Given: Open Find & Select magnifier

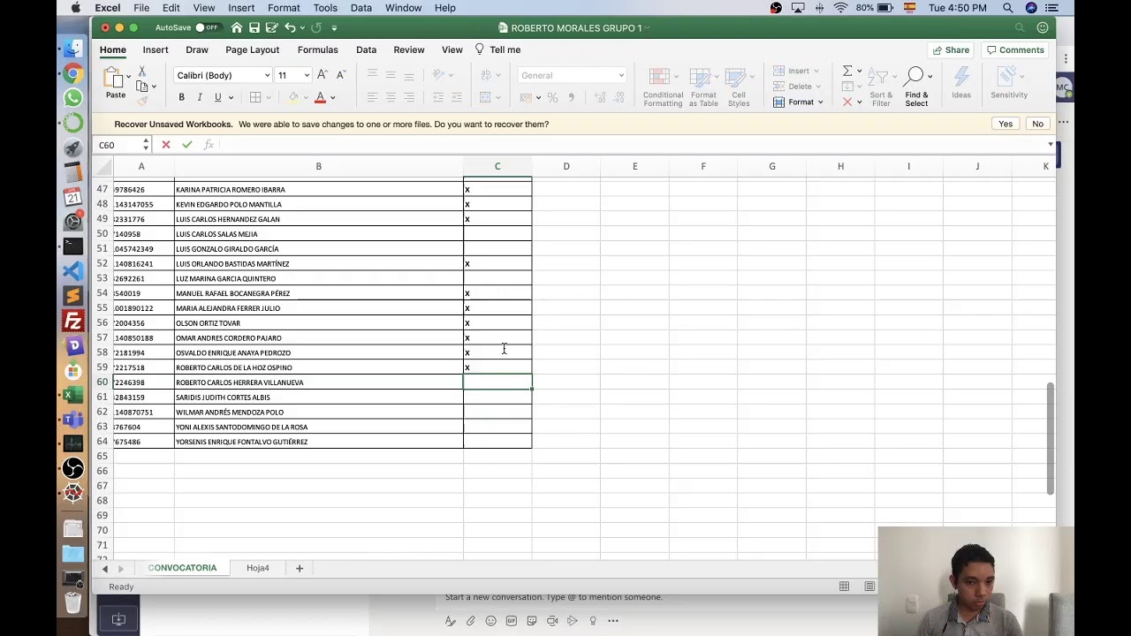Looking at the screenshot, I should 916,85.
